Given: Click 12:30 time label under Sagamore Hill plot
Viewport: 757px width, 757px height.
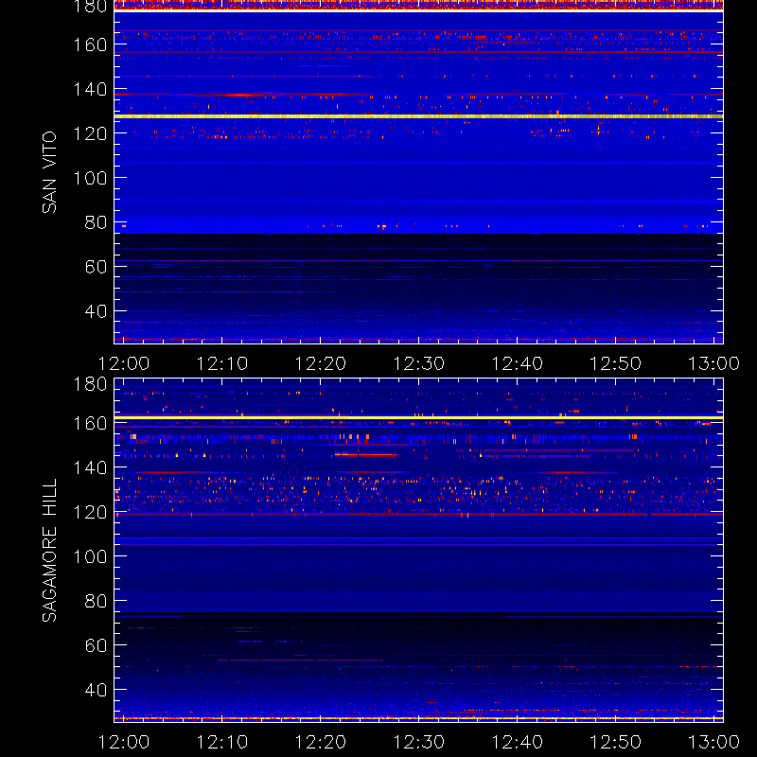Looking at the screenshot, I should click(418, 742).
